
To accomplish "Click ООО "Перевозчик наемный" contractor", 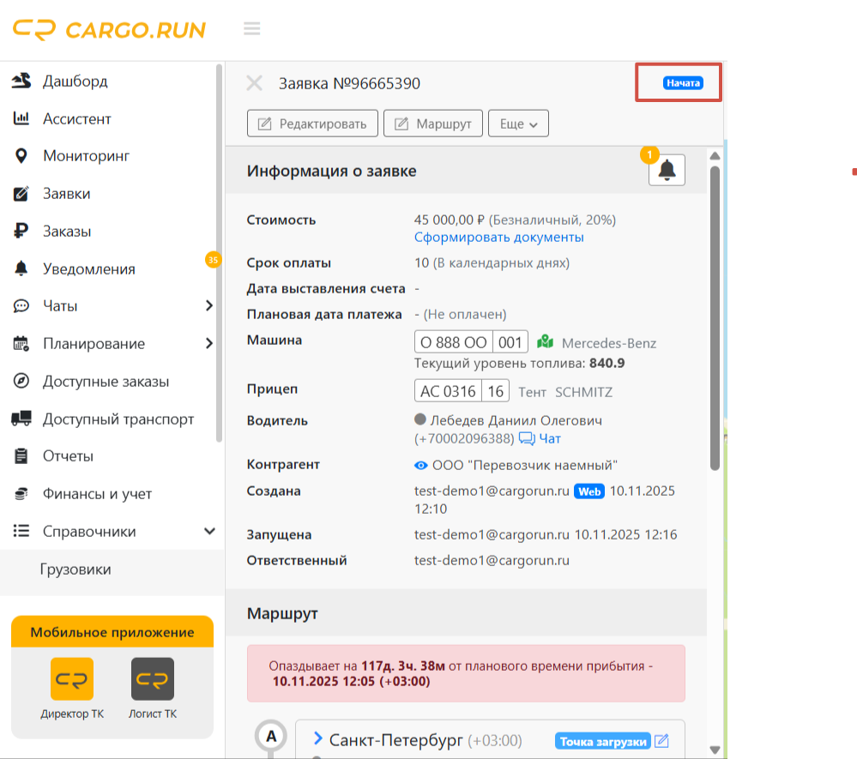I will 525,466.
